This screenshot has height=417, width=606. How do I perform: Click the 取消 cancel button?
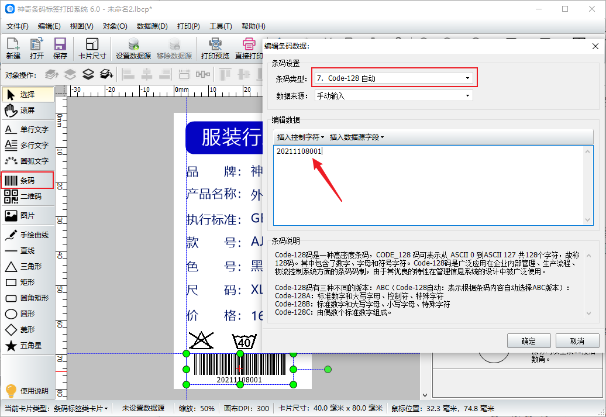click(x=577, y=341)
